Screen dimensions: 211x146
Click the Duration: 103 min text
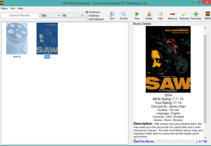(x=168, y=110)
